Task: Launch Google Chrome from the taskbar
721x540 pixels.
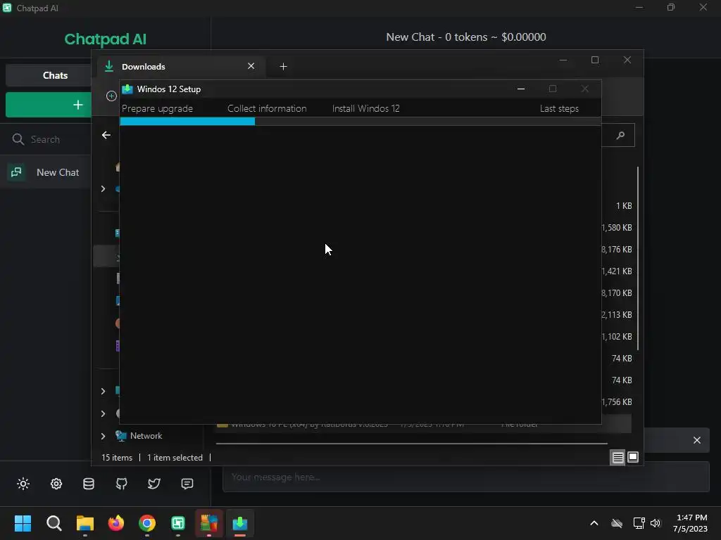Action: pos(147,523)
